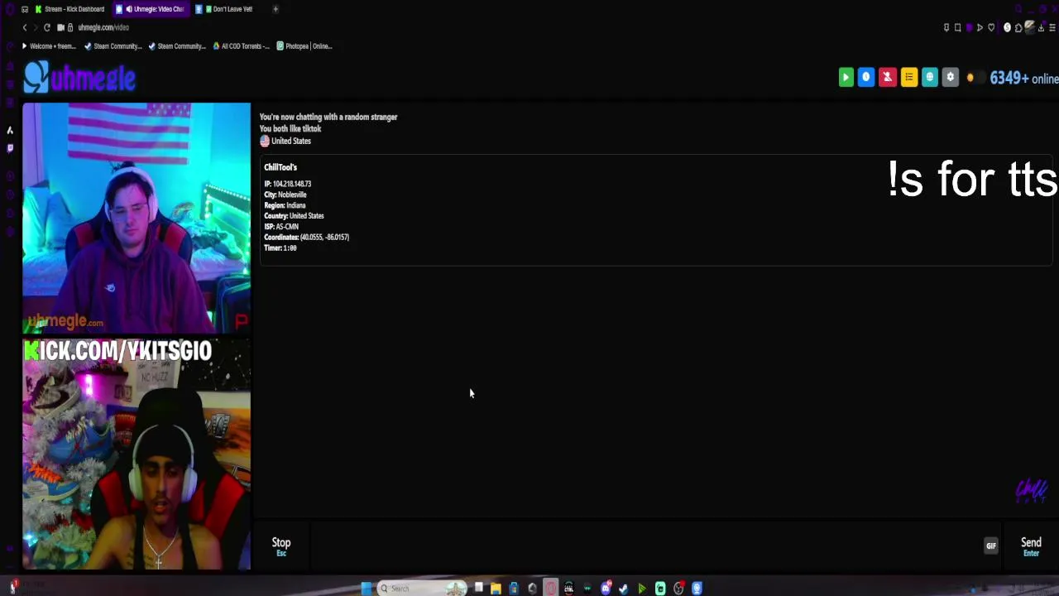This screenshot has height=596, width=1059.
Task: Open Microsoft Store from the taskbar
Action: [x=514, y=589]
